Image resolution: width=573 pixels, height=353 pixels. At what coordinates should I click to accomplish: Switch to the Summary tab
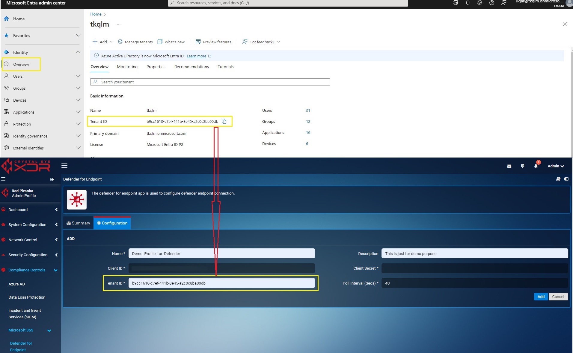[x=78, y=223]
